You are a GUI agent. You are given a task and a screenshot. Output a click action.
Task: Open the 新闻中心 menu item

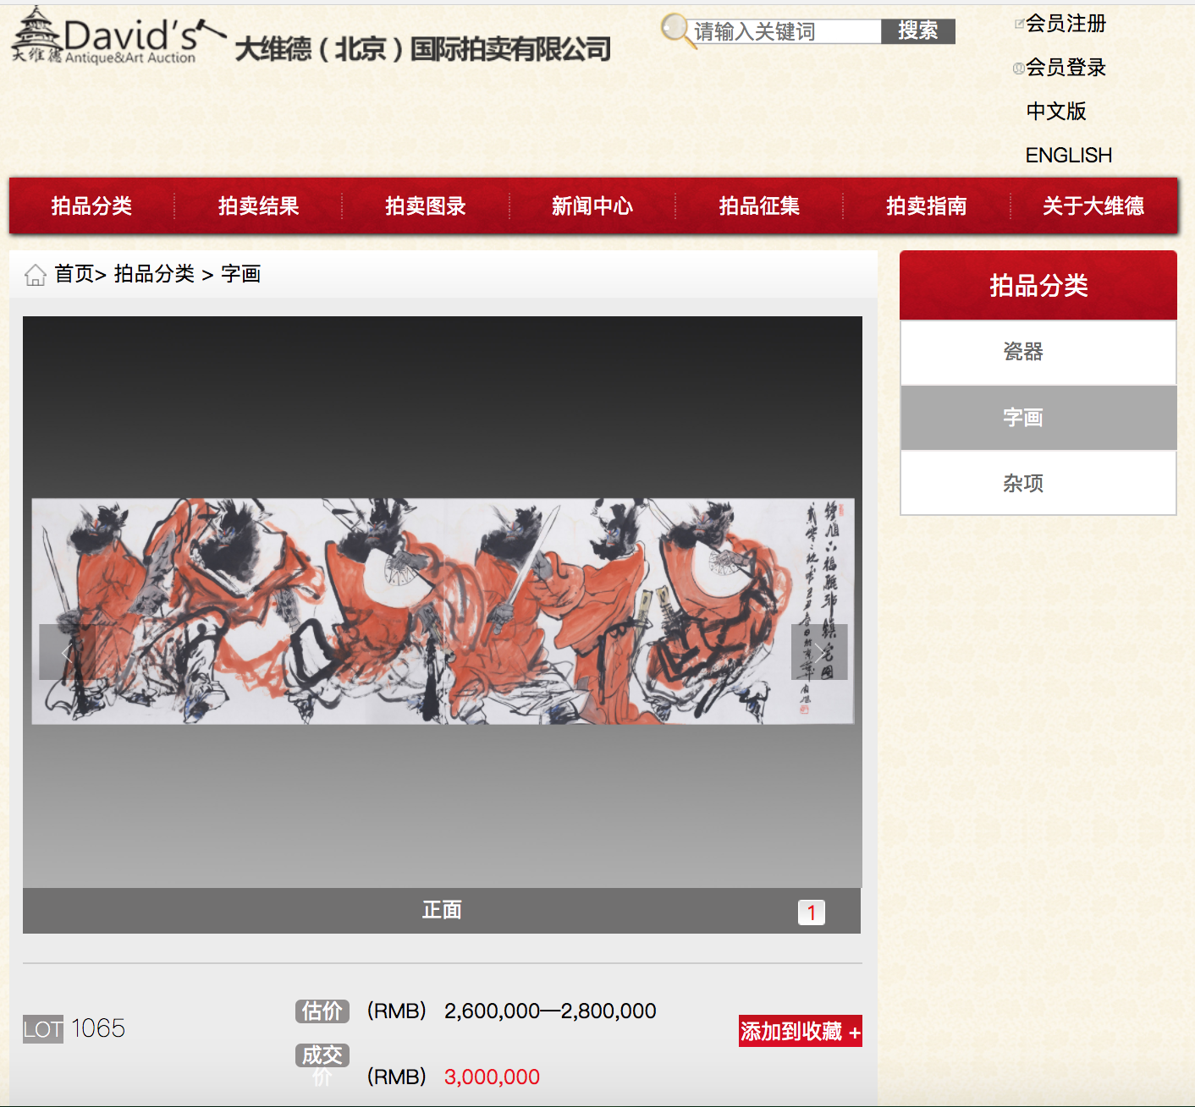[x=592, y=206]
